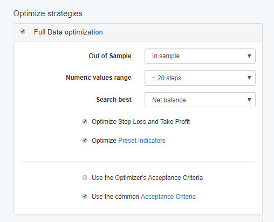Toggle the Full Data optimization checkbox
Image resolution: width=274 pixels, height=222 pixels.
(x=23, y=32)
